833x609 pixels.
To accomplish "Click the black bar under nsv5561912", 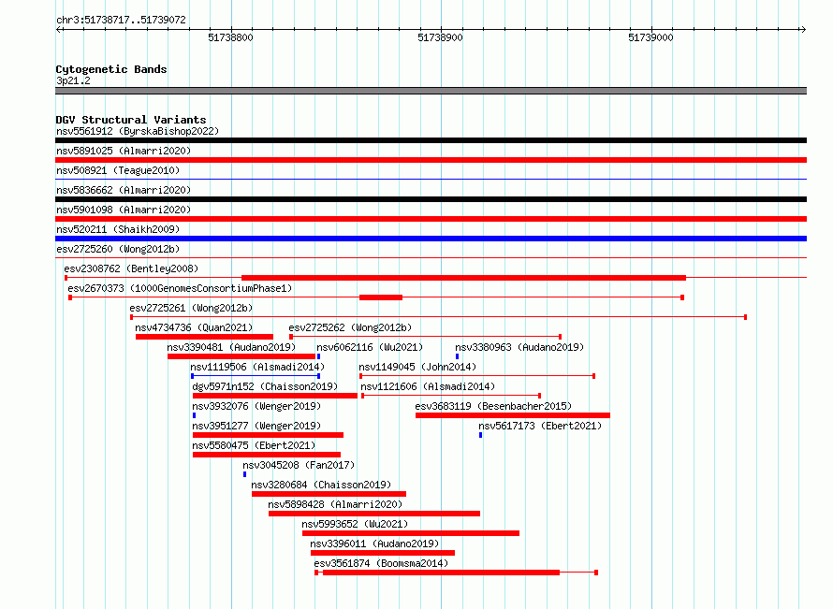I will (431, 140).
